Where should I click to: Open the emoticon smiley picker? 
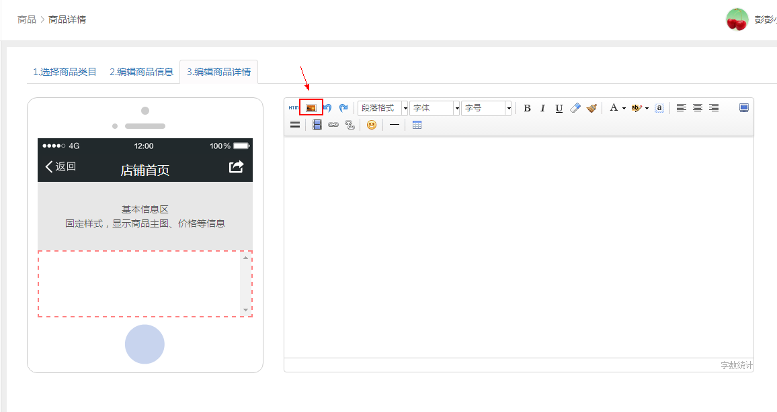click(372, 125)
